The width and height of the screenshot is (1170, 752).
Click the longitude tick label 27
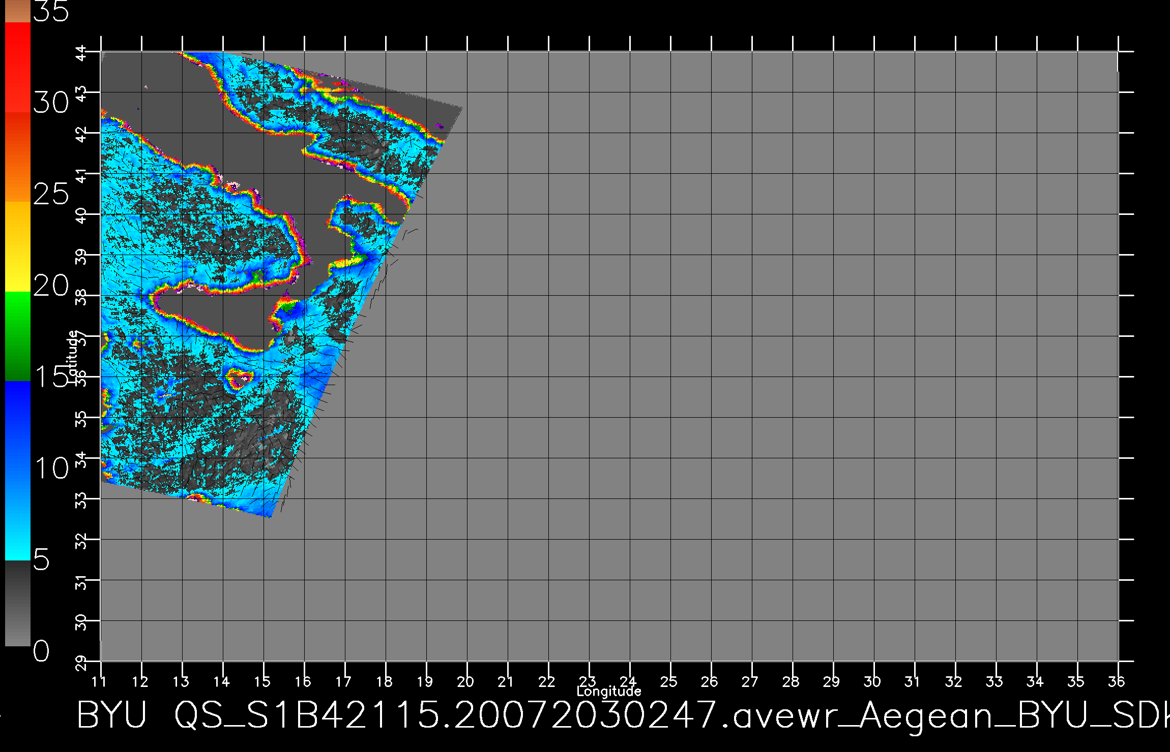pos(750,681)
